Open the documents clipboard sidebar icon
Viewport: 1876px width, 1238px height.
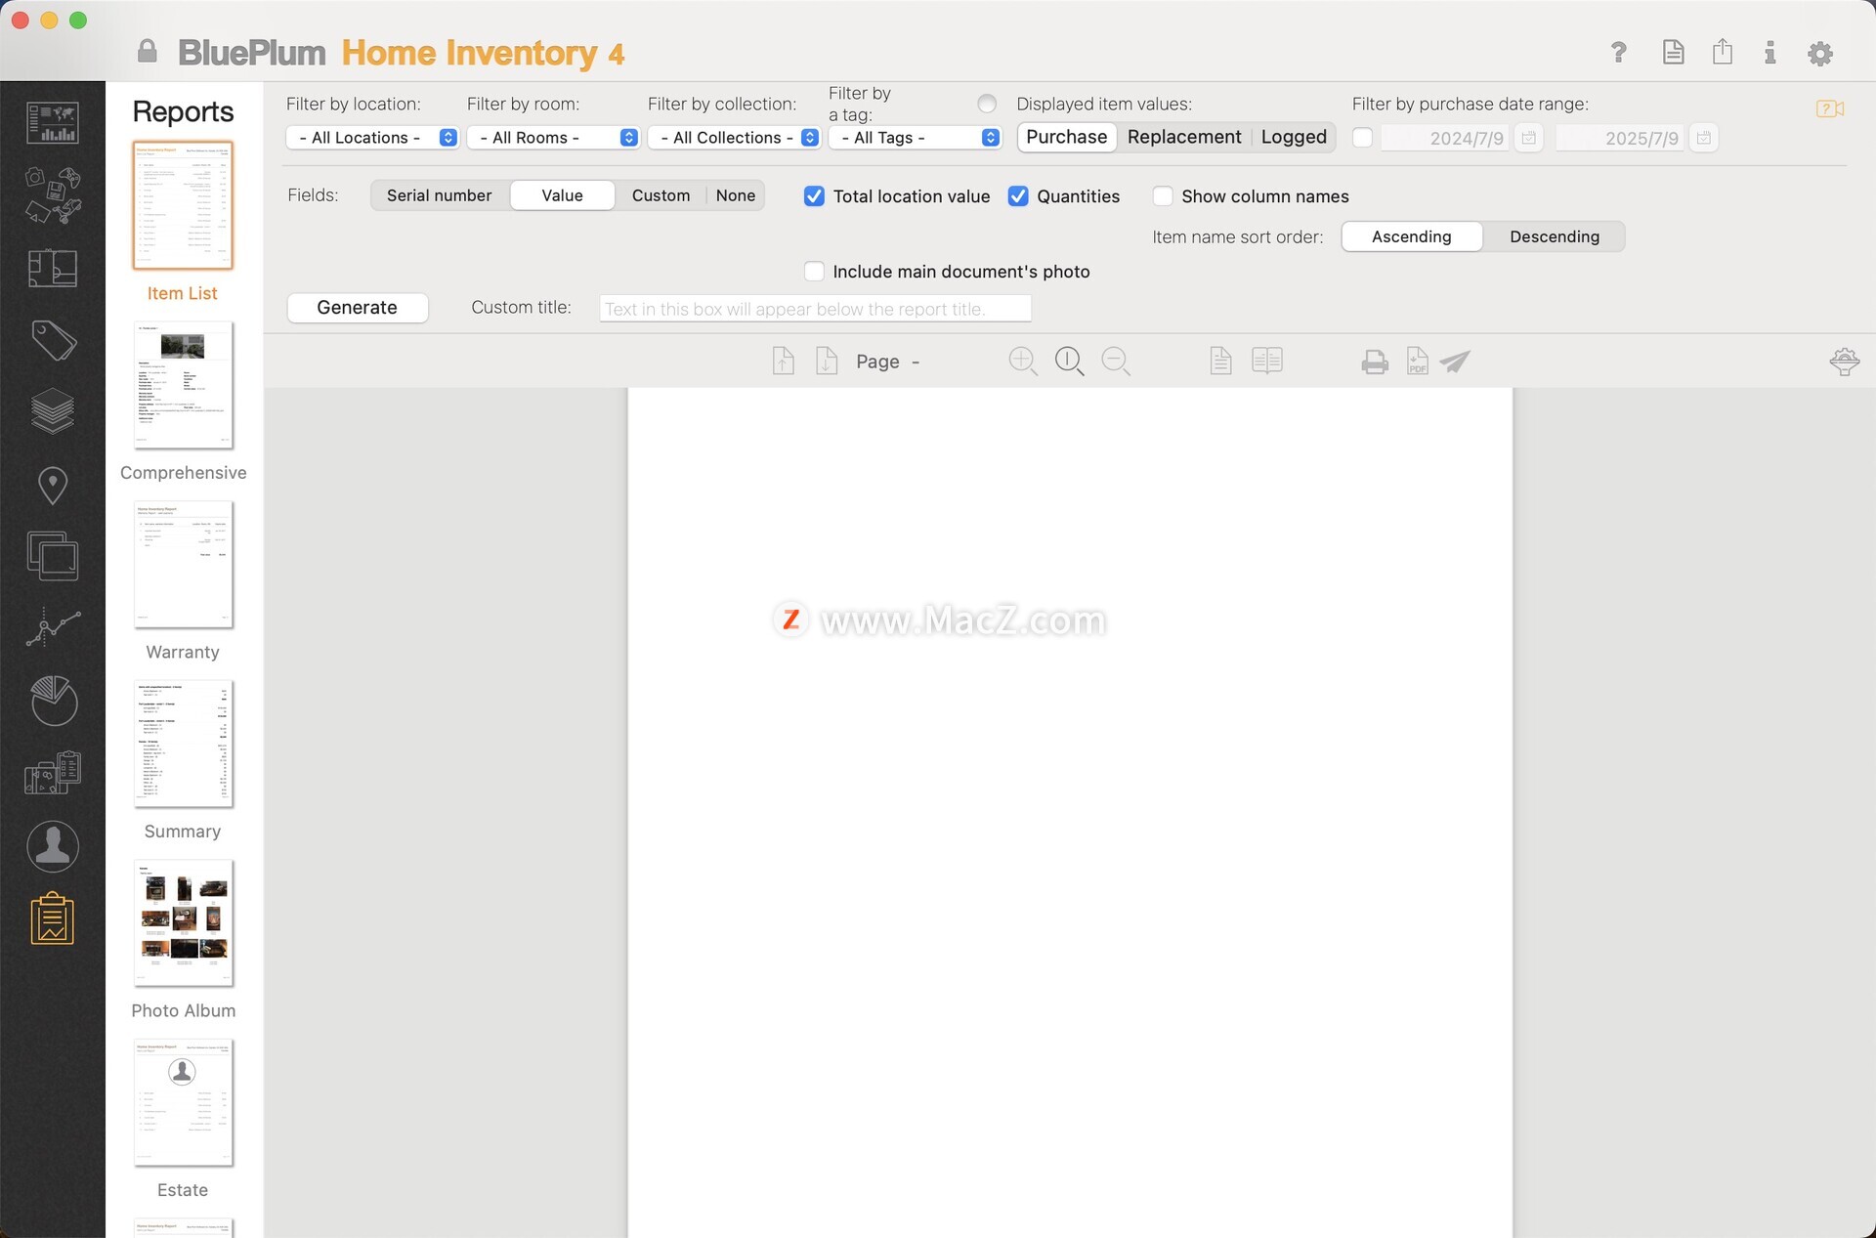click(x=53, y=773)
